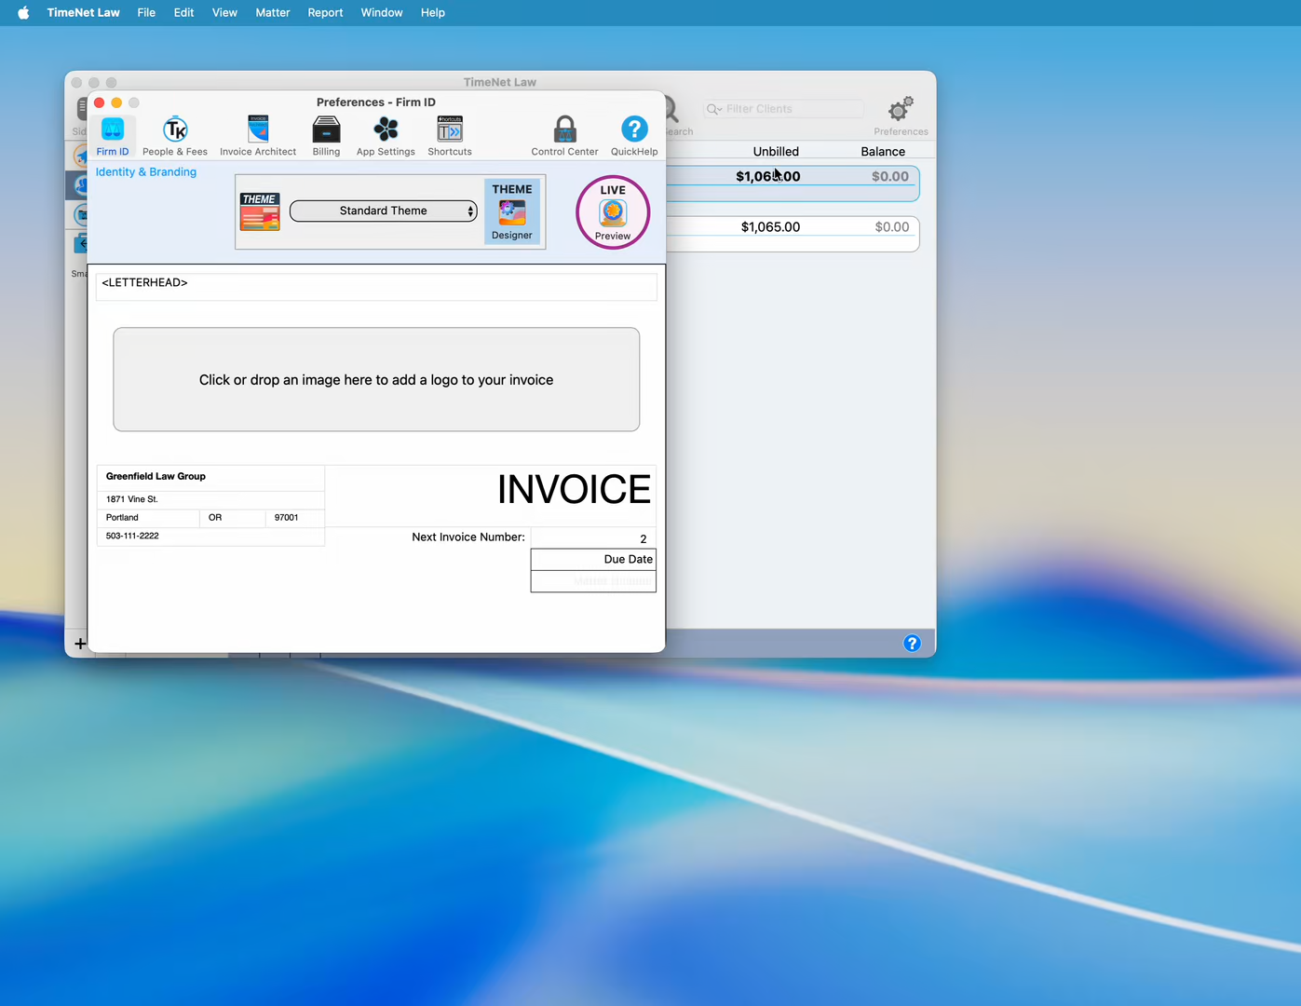Click the logo drop area to add an image

(376, 379)
